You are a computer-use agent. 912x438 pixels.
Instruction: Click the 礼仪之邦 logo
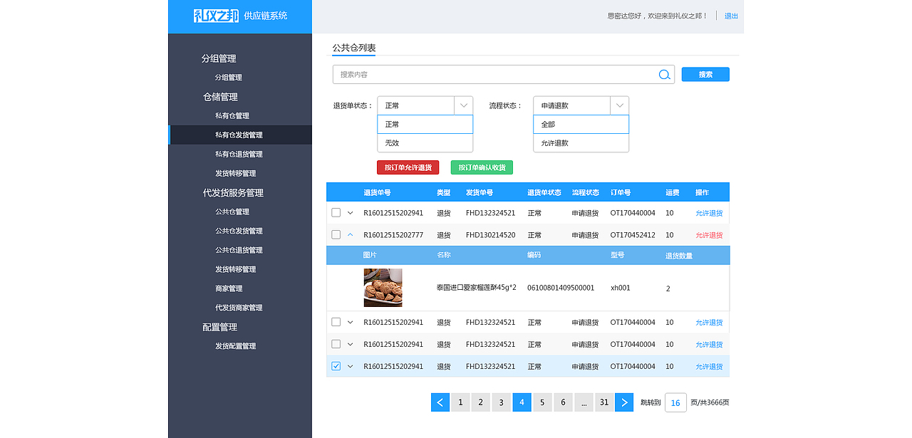(216, 16)
